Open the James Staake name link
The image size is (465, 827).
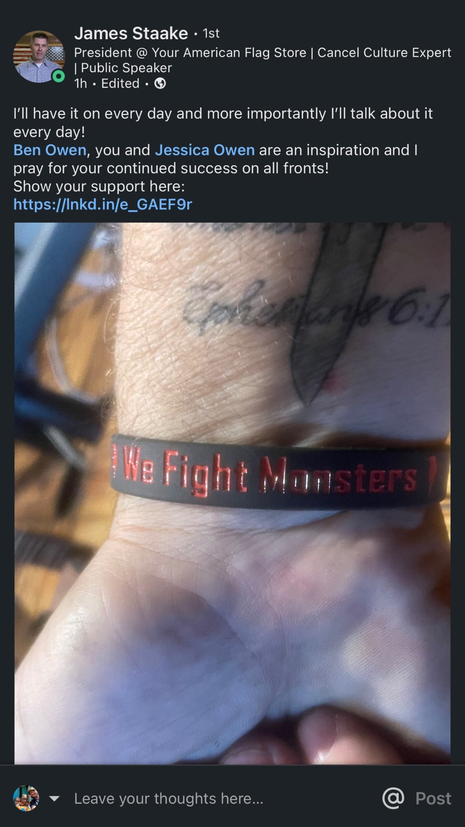131,33
